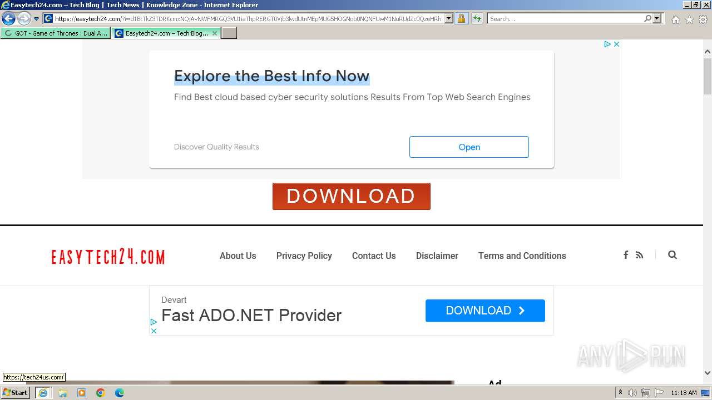Click the security lock icon
Screen dimensions: 712x400
[x=461, y=19]
